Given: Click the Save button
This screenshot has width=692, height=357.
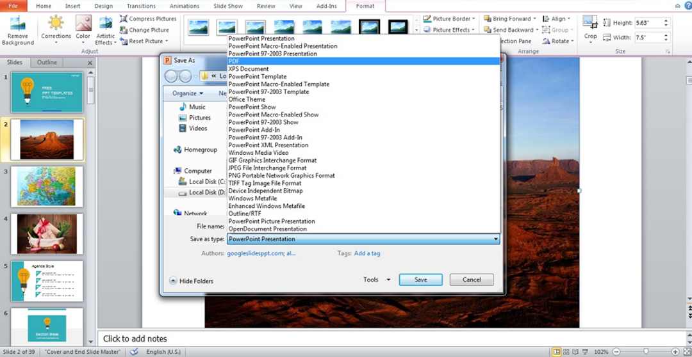Looking at the screenshot, I should [420, 280].
